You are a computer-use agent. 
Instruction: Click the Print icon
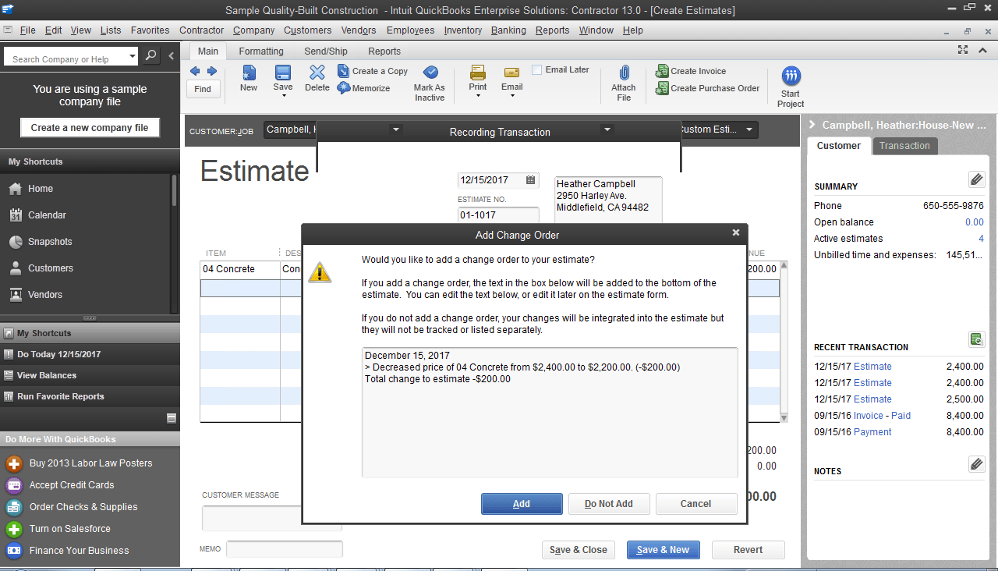(478, 73)
